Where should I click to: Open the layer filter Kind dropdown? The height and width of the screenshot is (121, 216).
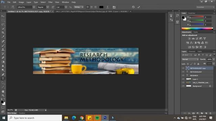(187, 55)
